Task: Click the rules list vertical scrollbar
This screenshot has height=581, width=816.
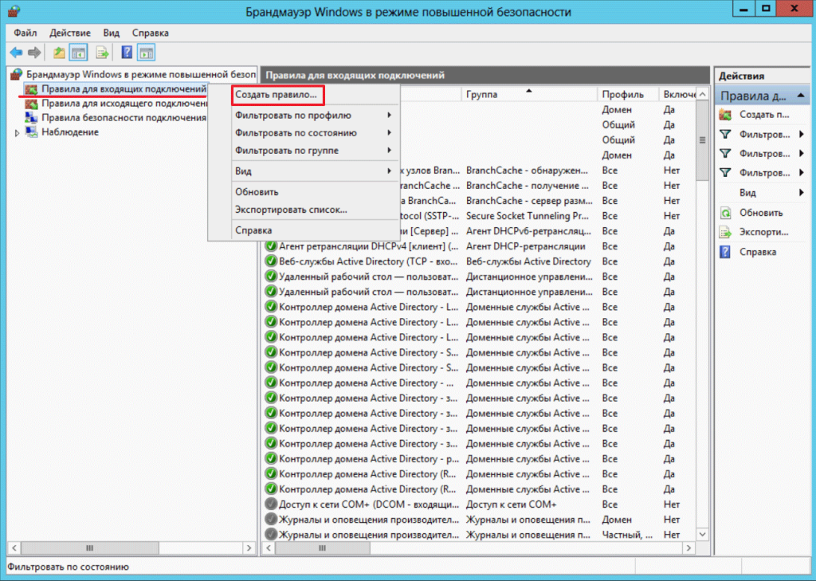Action: (x=702, y=319)
